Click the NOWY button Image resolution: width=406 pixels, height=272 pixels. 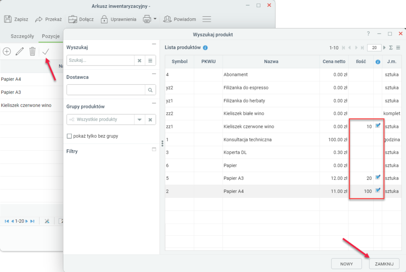[347, 264]
